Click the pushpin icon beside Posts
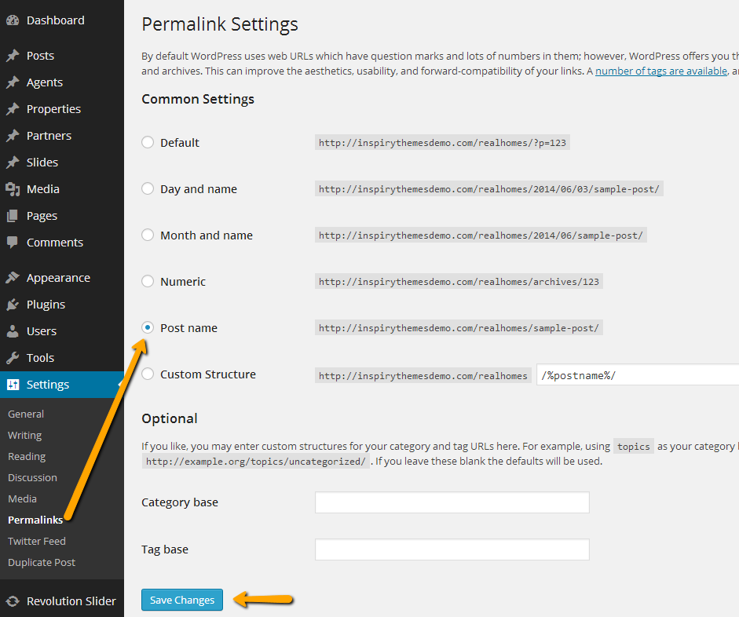The width and height of the screenshot is (739, 617). [13, 56]
